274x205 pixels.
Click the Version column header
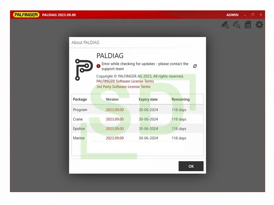(x=112, y=99)
